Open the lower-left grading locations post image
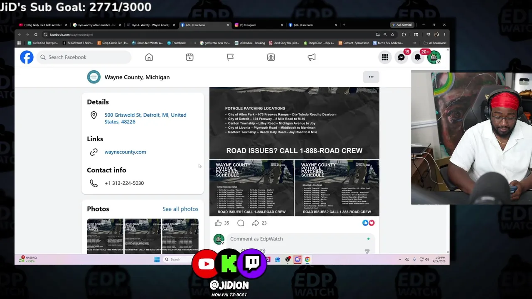 [251, 188]
